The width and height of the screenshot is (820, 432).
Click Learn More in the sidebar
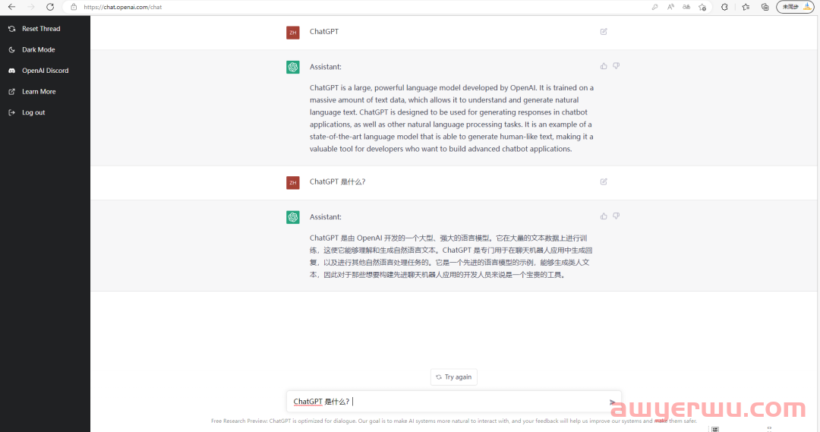coord(39,92)
